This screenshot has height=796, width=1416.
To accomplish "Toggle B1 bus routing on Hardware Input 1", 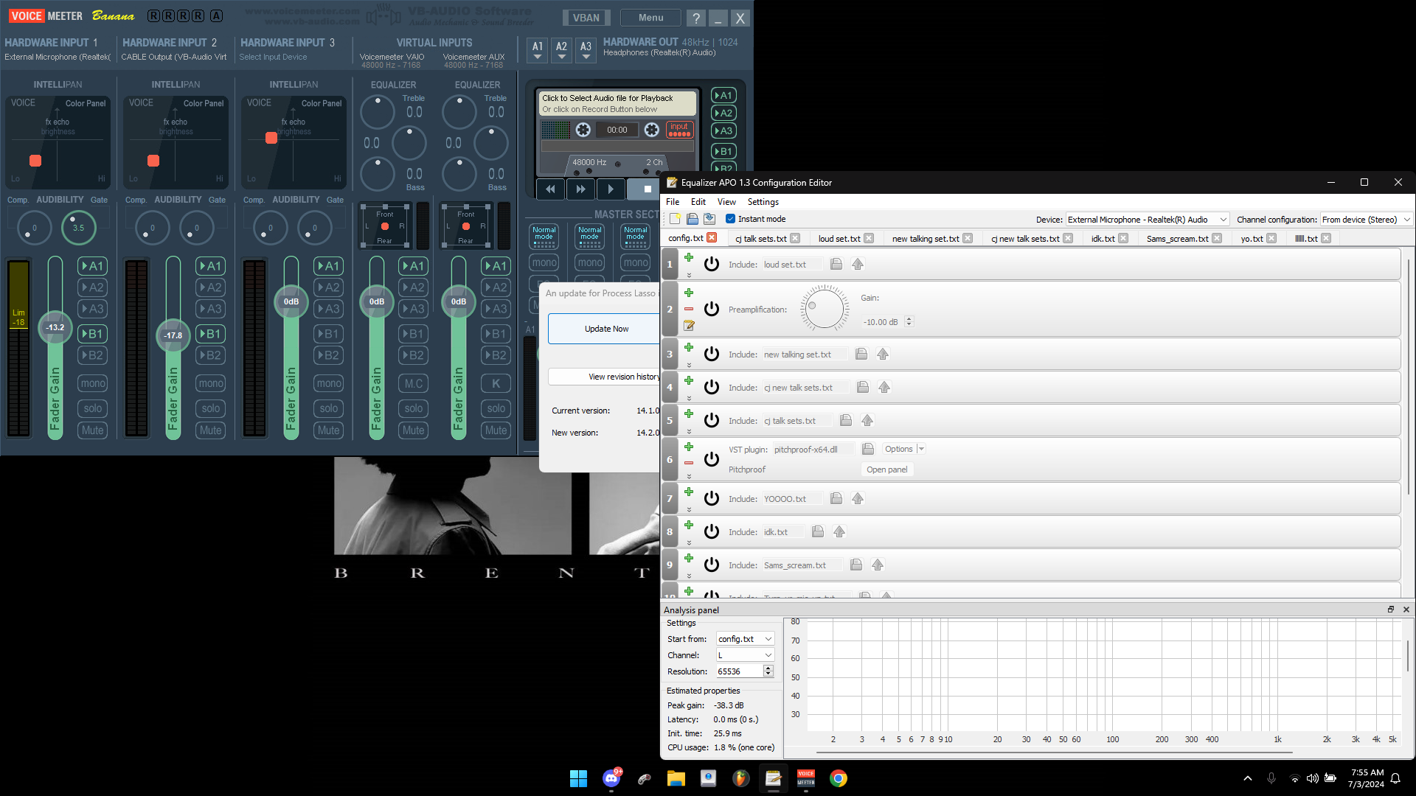I will tap(92, 334).
